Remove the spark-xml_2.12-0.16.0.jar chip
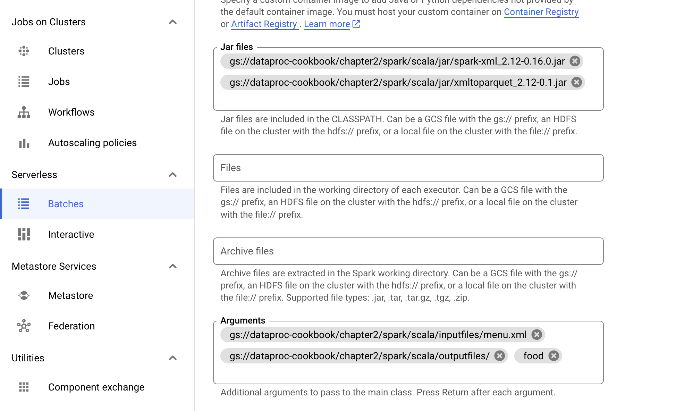 tap(575, 61)
